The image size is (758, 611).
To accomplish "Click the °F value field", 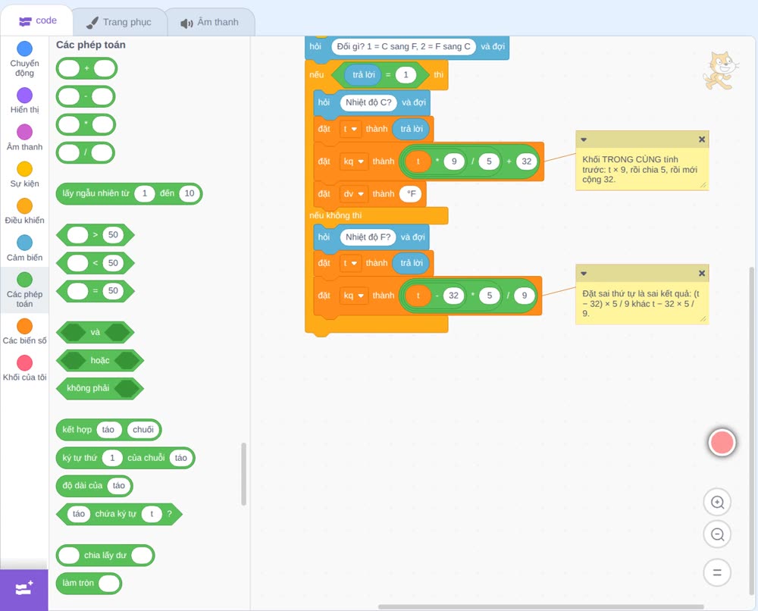I will [x=411, y=194].
